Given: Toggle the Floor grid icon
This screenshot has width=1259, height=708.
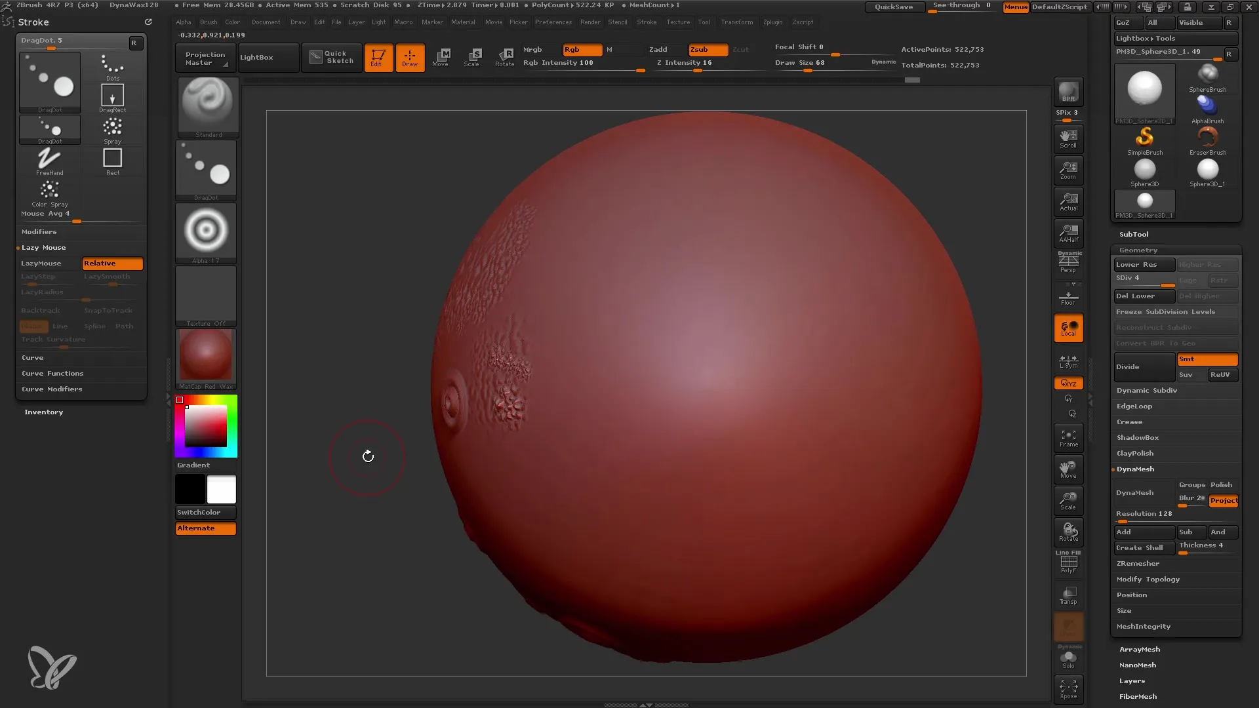Looking at the screenshot, I should [1068, 298].
